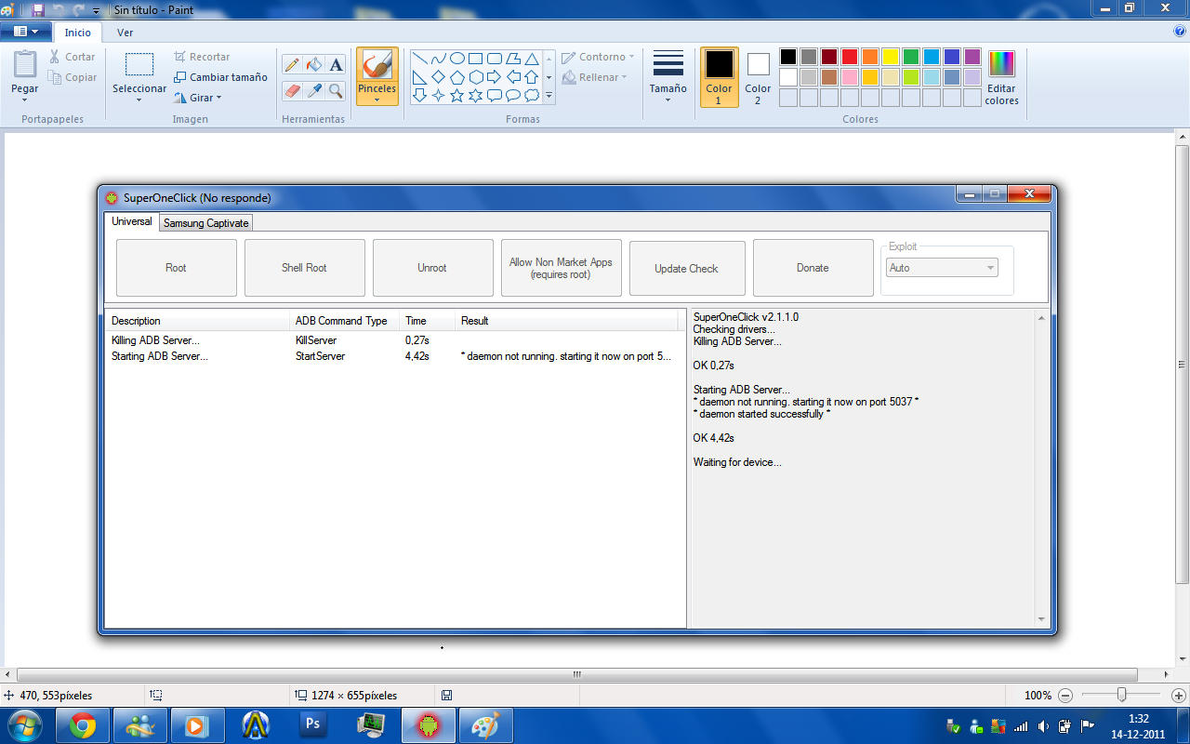Viewport: 1190px width, 744px height.
Task: Open the blue Paint file menu button
Action: click(x=25, y=32)
